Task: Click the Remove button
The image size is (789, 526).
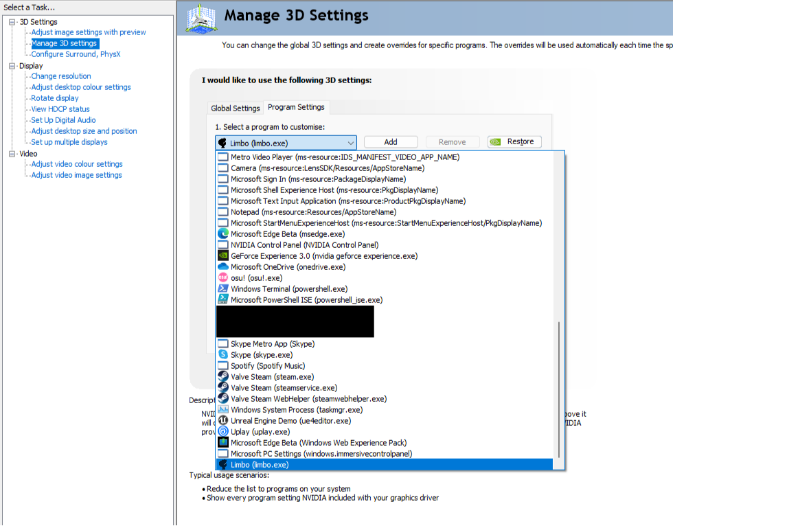Action: click(452, 142)
